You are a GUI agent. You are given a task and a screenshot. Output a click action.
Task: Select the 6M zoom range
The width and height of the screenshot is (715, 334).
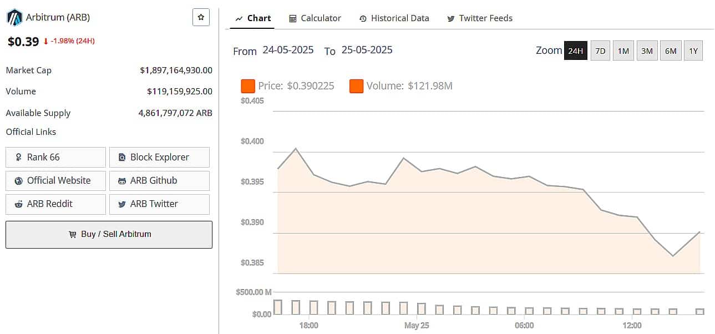(x=671, y=50)
